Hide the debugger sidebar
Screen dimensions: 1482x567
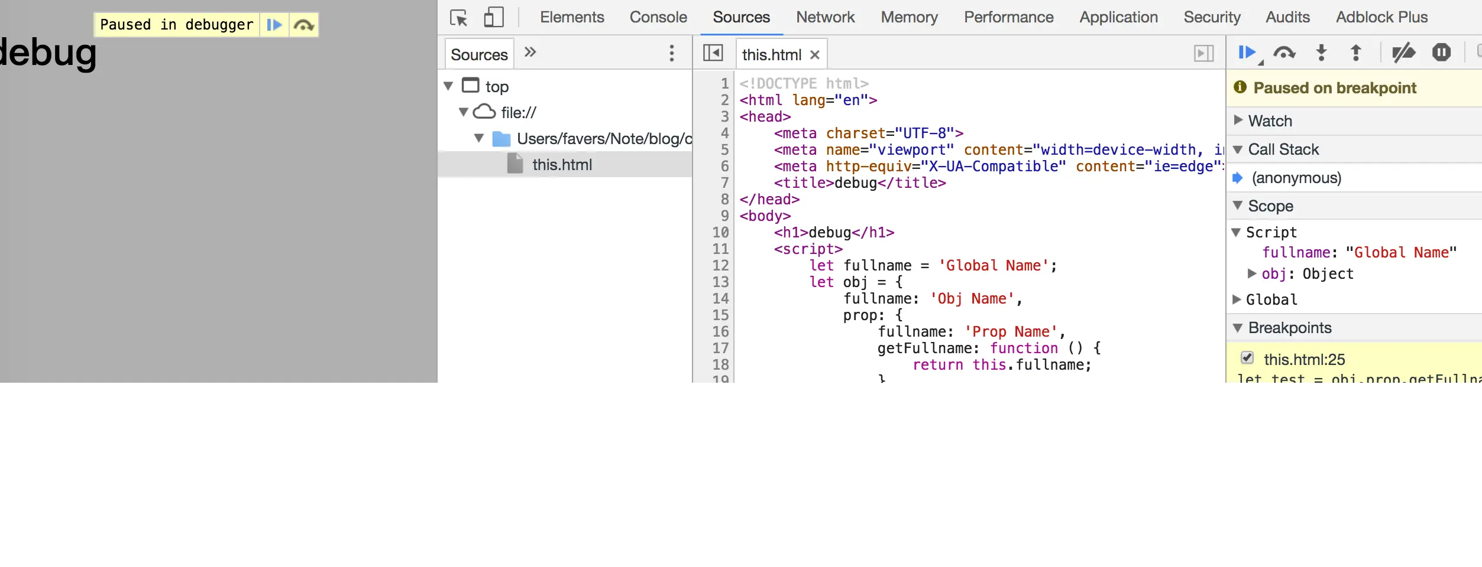coord(1203,54)
